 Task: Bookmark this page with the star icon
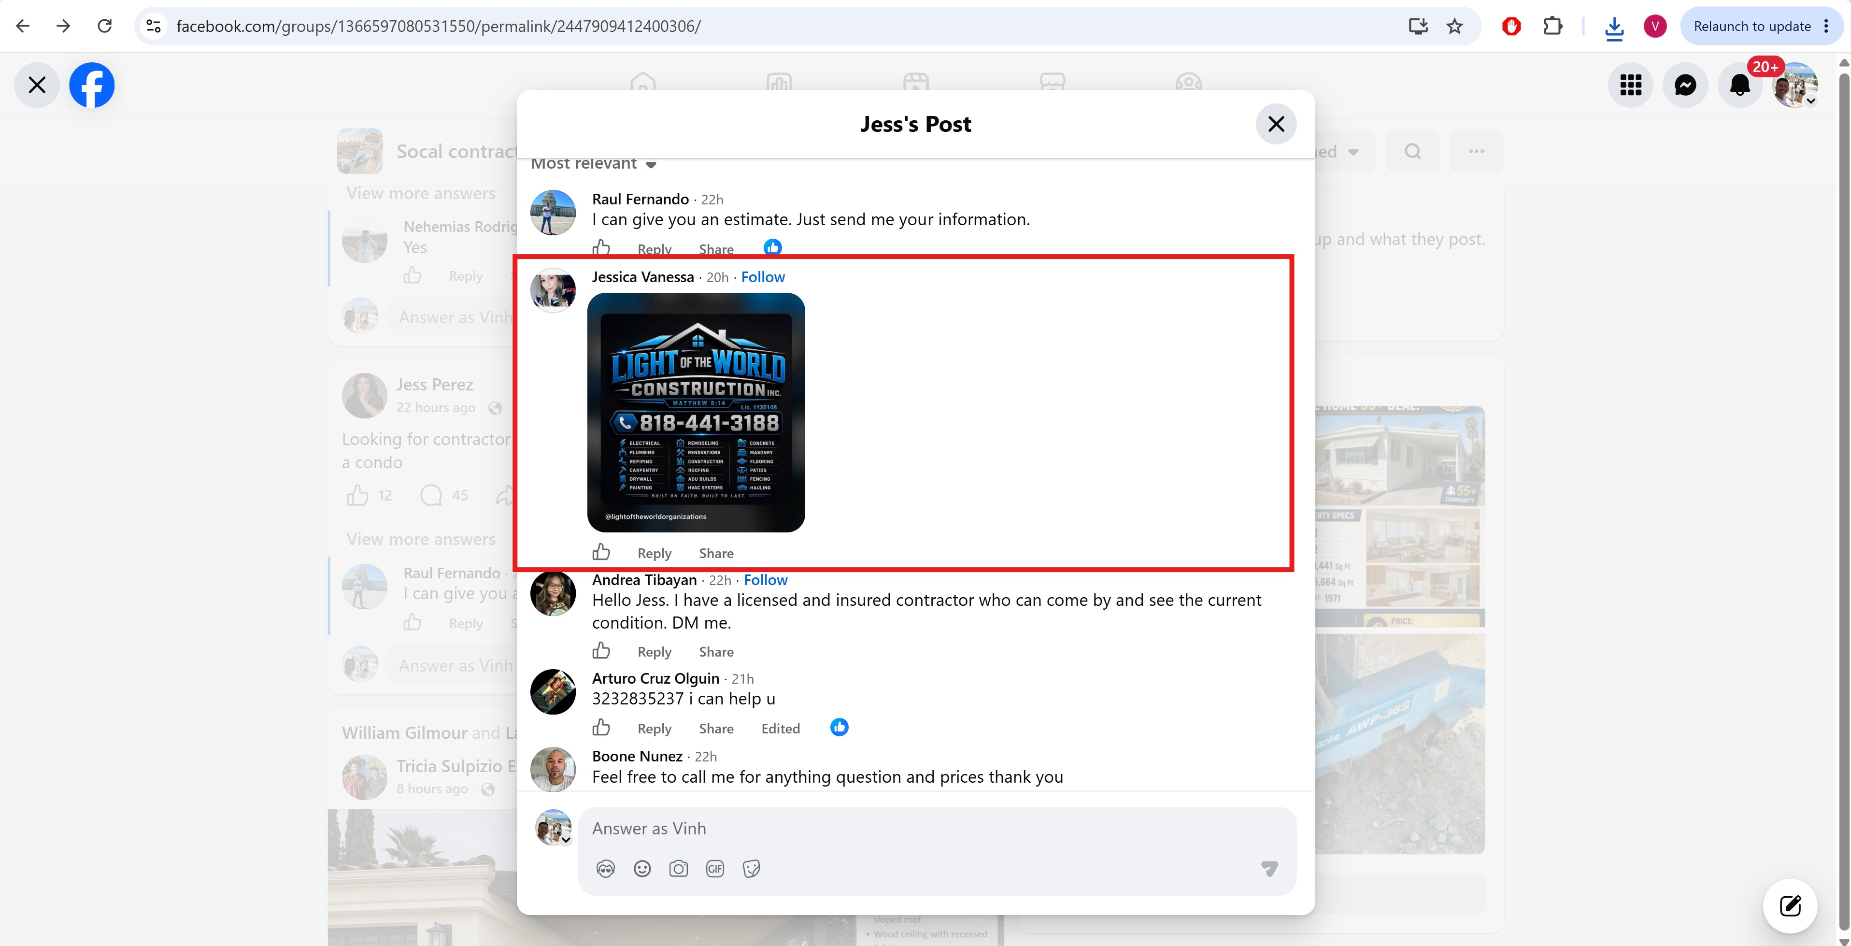(x=1455, y=27)
